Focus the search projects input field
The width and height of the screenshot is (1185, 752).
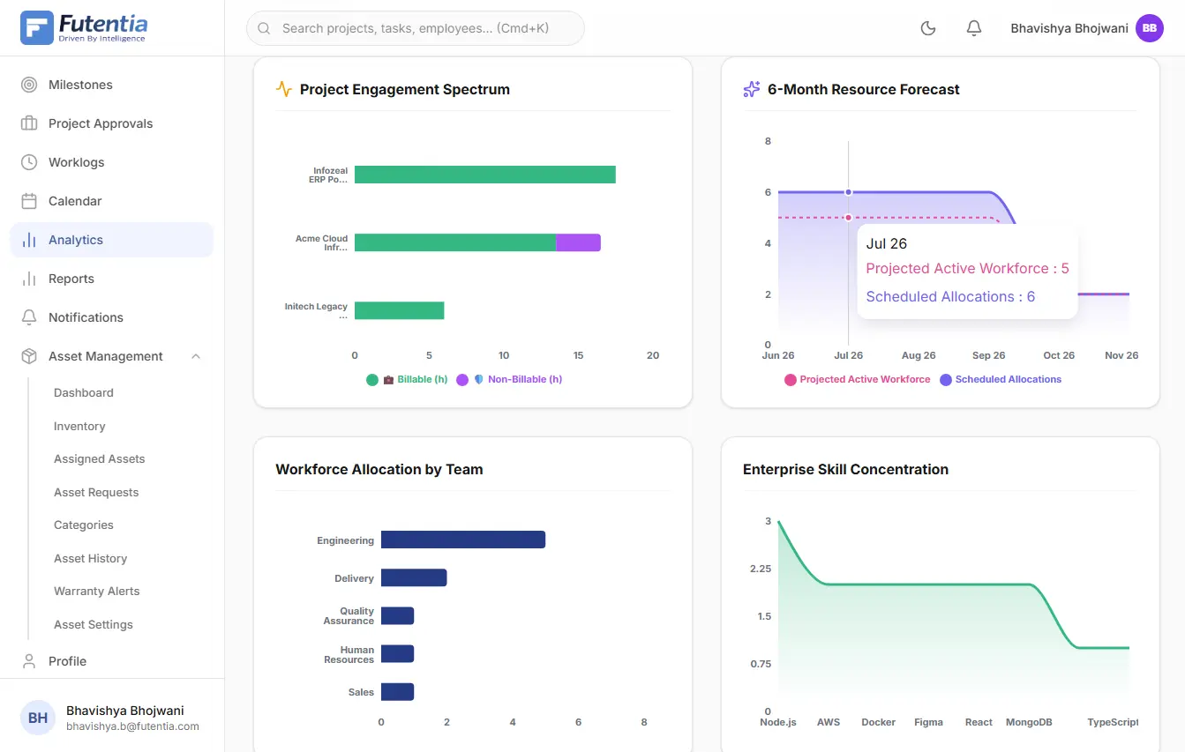point(415,28)
